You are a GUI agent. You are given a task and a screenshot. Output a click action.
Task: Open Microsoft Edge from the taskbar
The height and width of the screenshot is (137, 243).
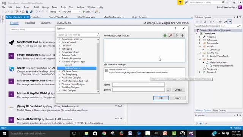[139, 134]
